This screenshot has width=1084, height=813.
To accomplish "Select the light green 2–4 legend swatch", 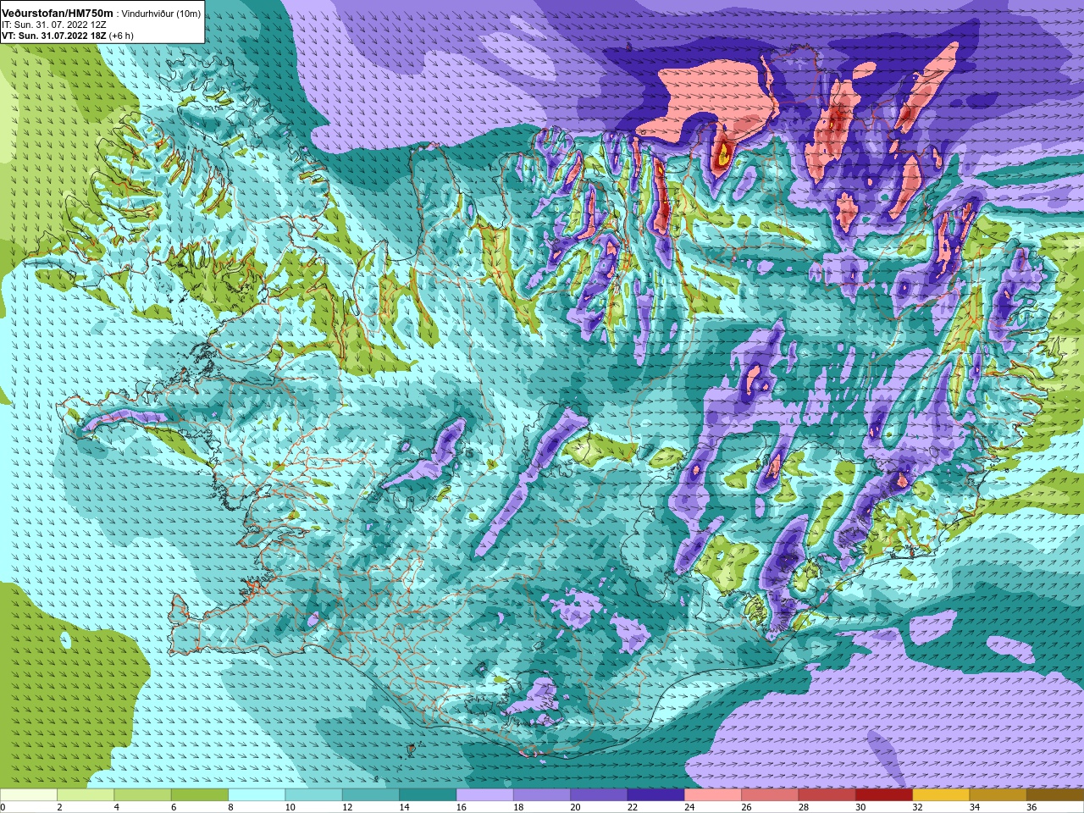I will (86, 795).
